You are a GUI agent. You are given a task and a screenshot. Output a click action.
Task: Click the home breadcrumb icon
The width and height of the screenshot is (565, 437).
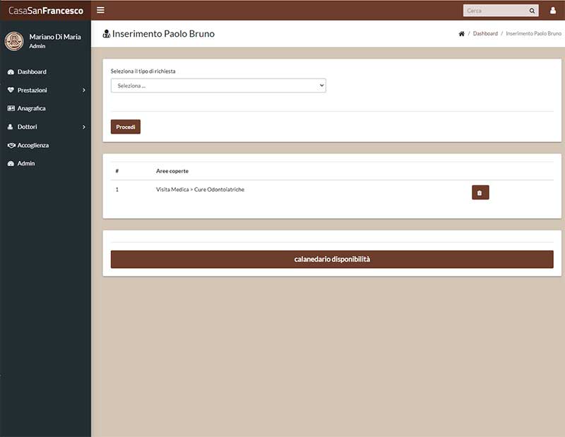462,33
